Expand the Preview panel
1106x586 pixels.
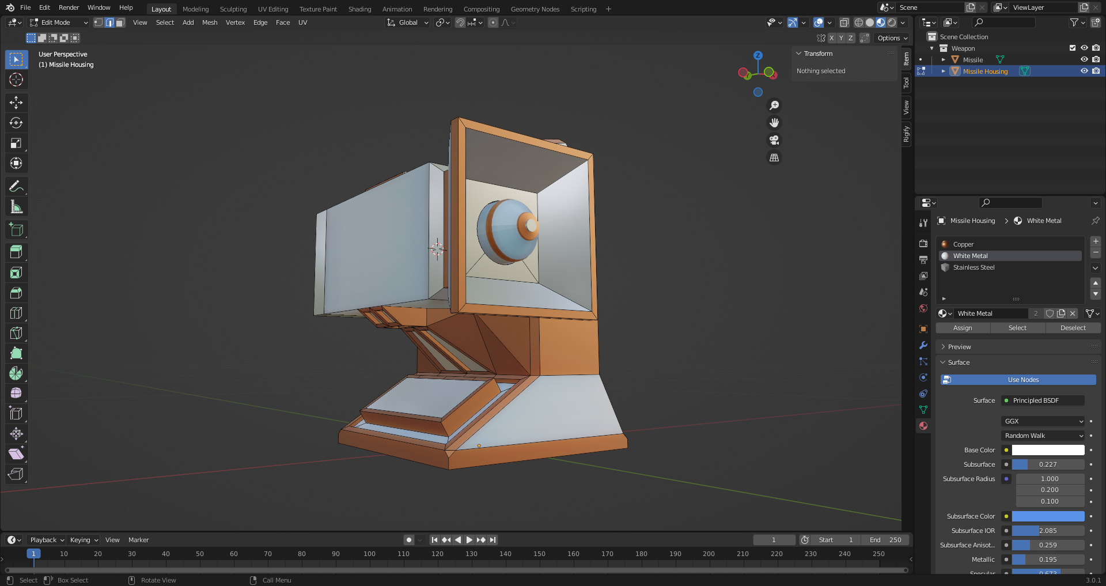click(959, 347)
